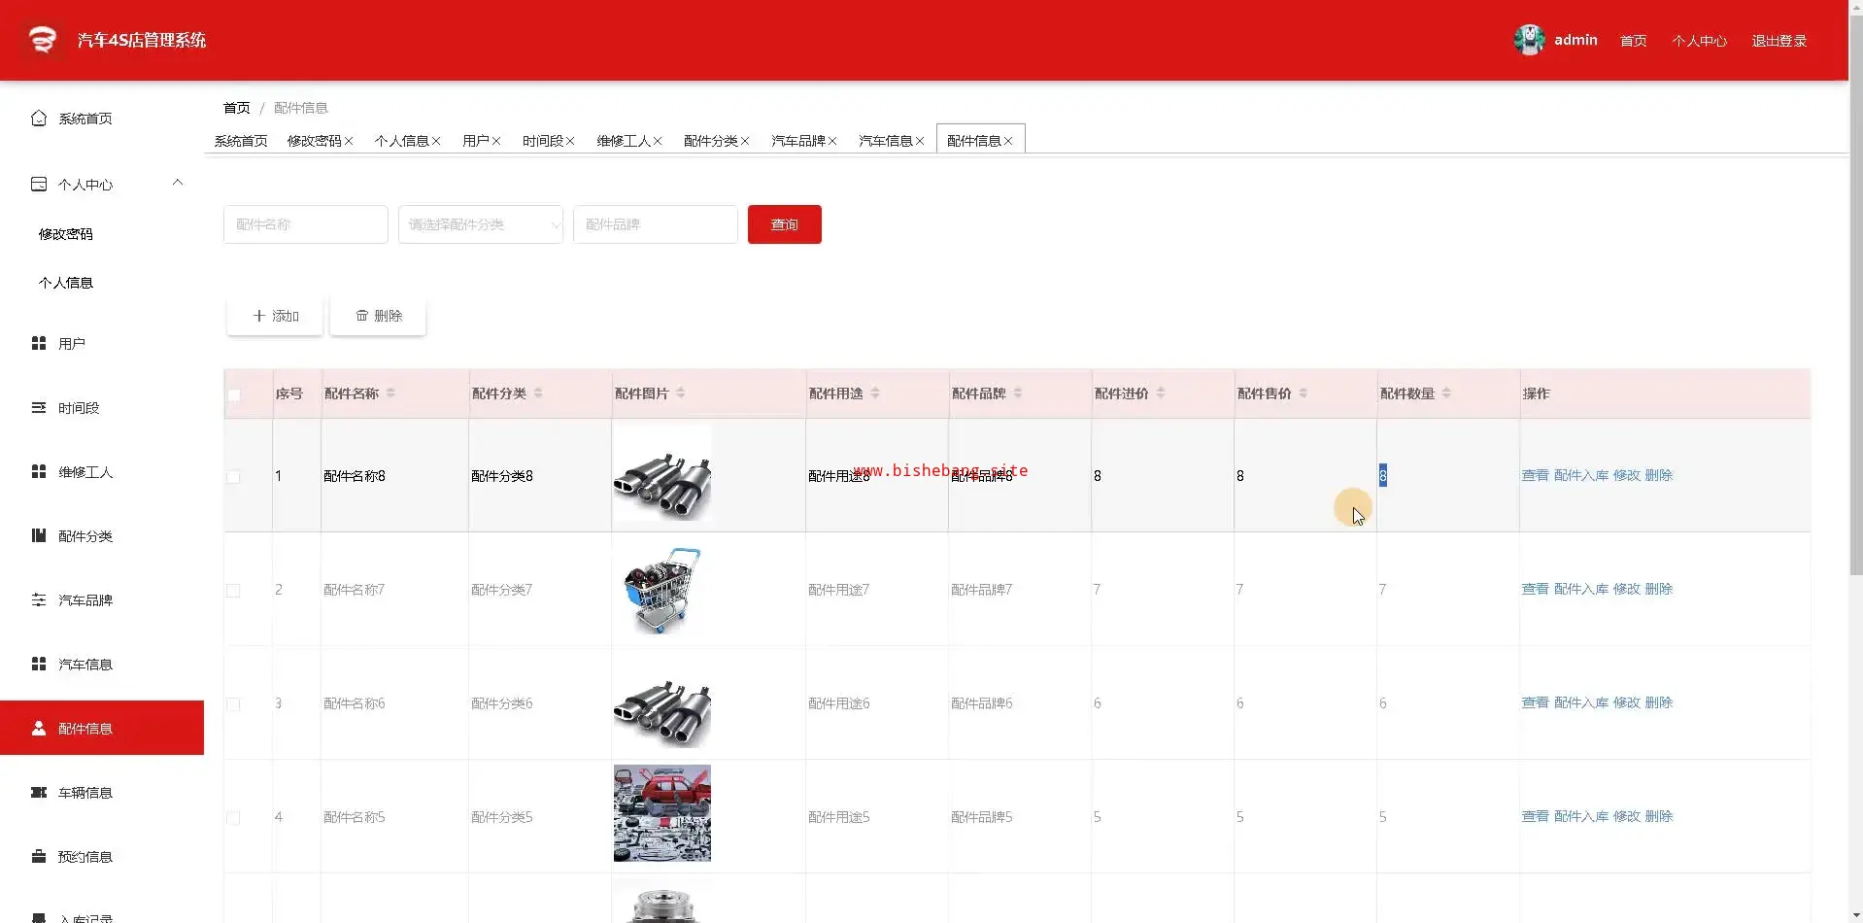Image resolution: width=1863 pixels, height=923 pixels.
Task: Check the checkbox for row 1
Action: pyautogui.click(x=233, y=477)
